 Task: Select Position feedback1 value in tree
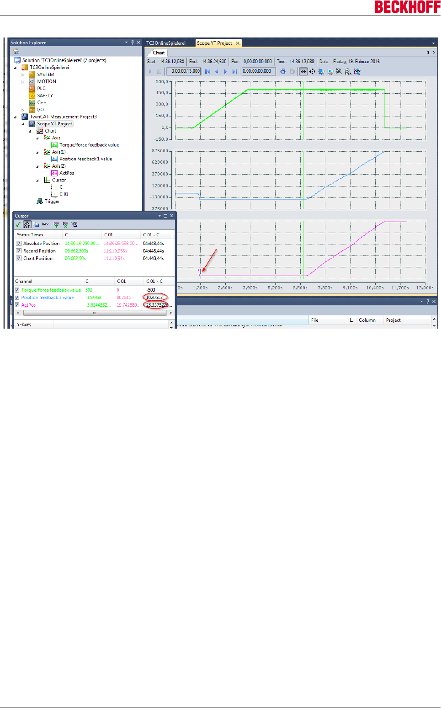pyautogui.click(x=85, y=159)
